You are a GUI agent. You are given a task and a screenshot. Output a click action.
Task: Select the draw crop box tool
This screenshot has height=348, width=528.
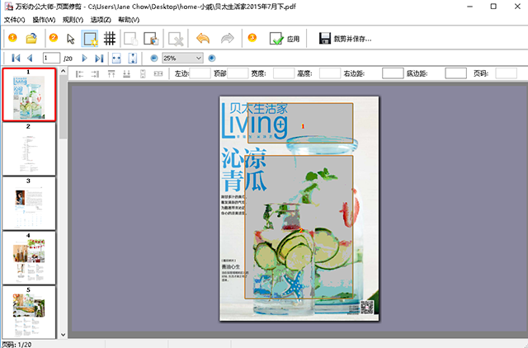[90, 38]
